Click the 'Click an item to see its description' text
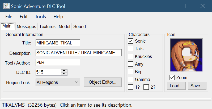 (x=96, y=105)
